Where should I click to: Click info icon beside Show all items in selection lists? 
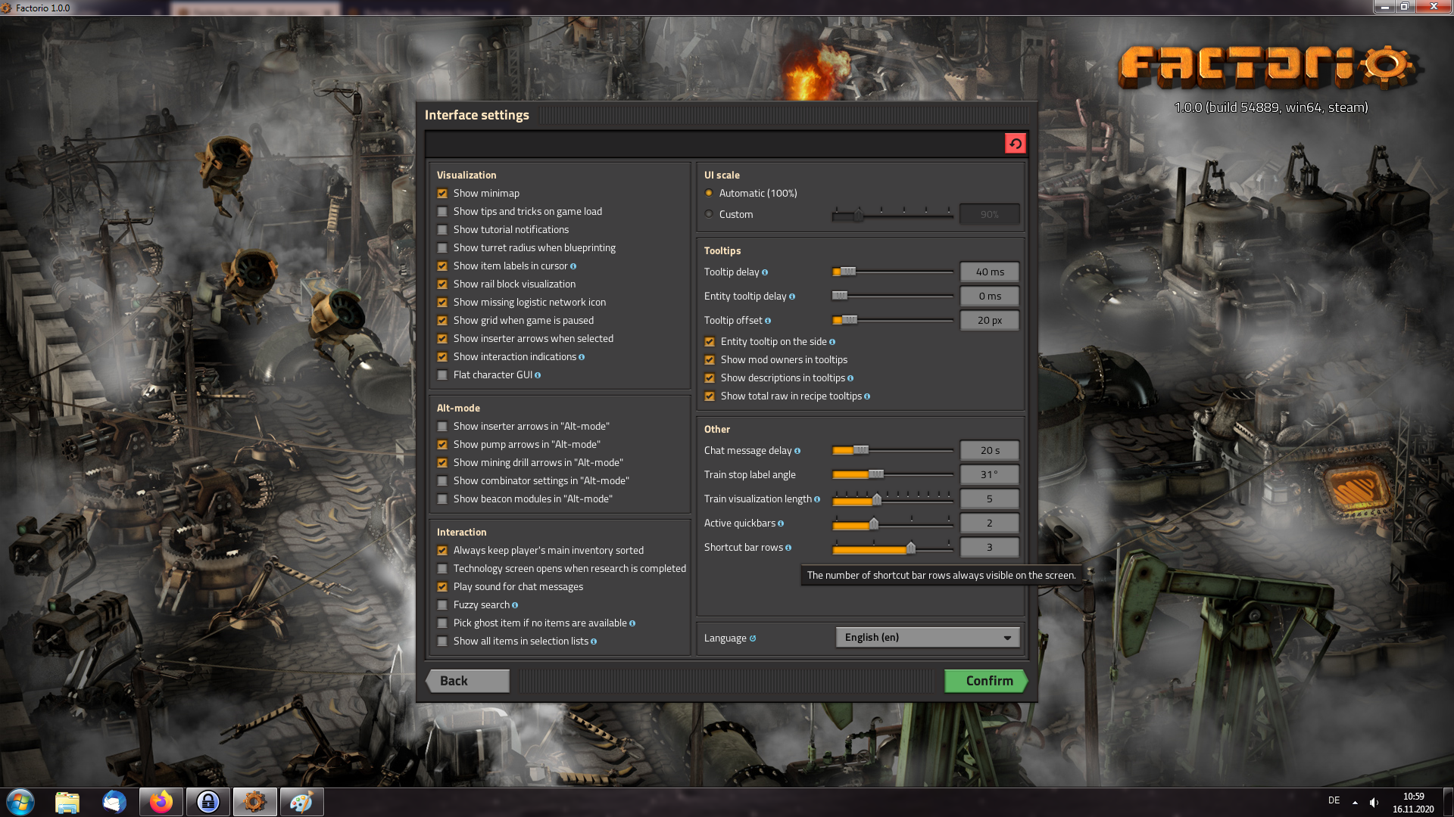click(x=594, y=641)
